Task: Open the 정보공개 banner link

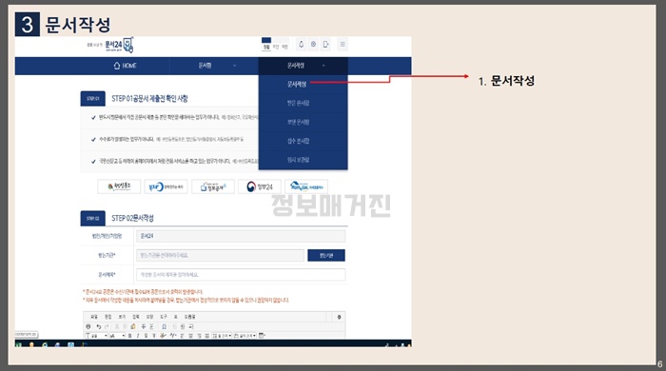Action: click(x=213, y=186)
